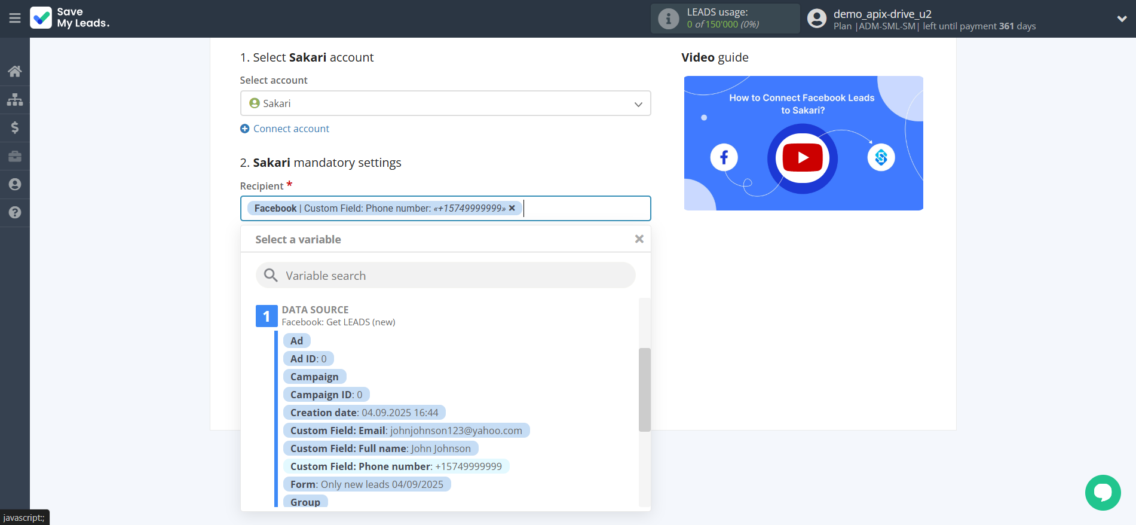
Task: Choose the Creation date variable
Action: [x=364, y=413]
